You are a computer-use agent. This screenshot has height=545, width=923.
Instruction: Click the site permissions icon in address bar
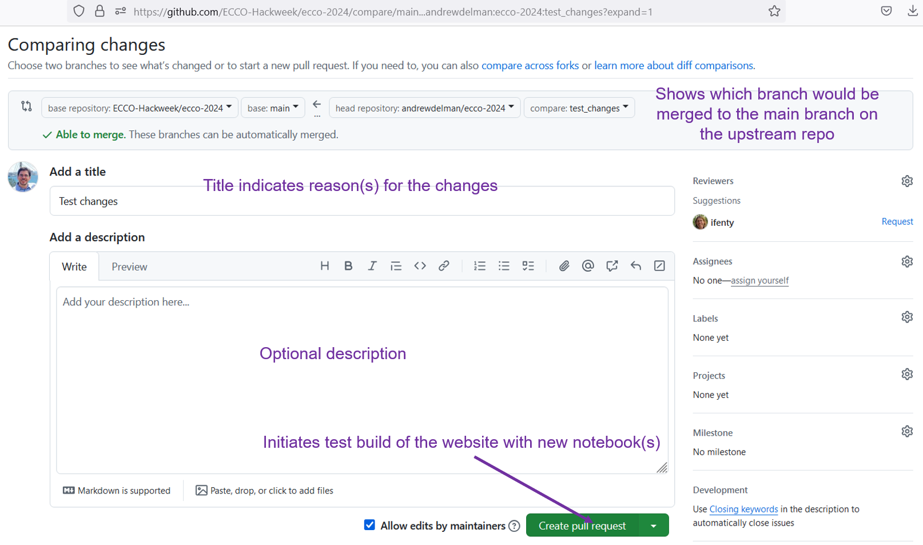pyautogui.click(x=120, y=11)
